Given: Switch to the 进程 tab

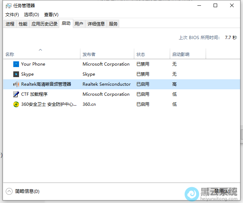Looking at the screenshot, I should (10, 24).
